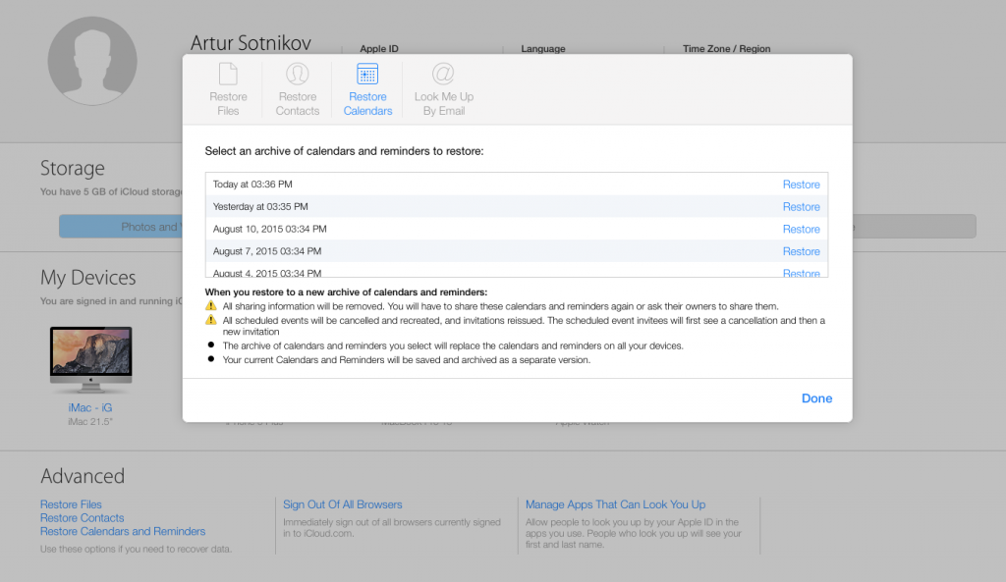
Task: Click the Restore Calendars grid icon
Action: [367, 75]
